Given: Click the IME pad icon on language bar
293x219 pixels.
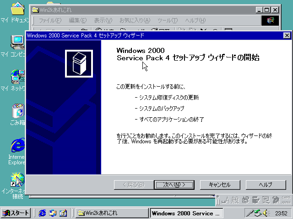Looking at the screenshot, I should (246, 200).
